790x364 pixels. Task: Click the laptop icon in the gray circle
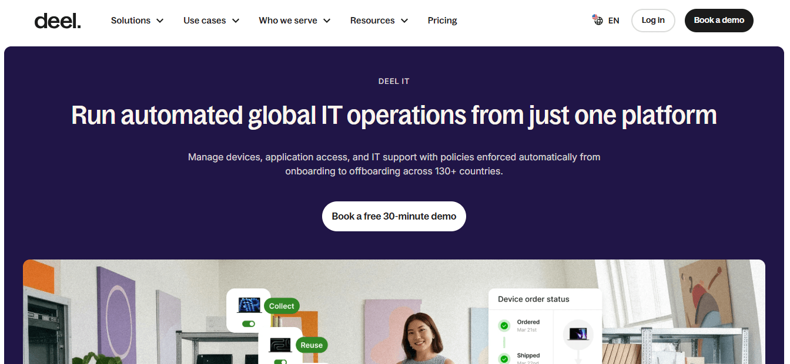(578, 334)
